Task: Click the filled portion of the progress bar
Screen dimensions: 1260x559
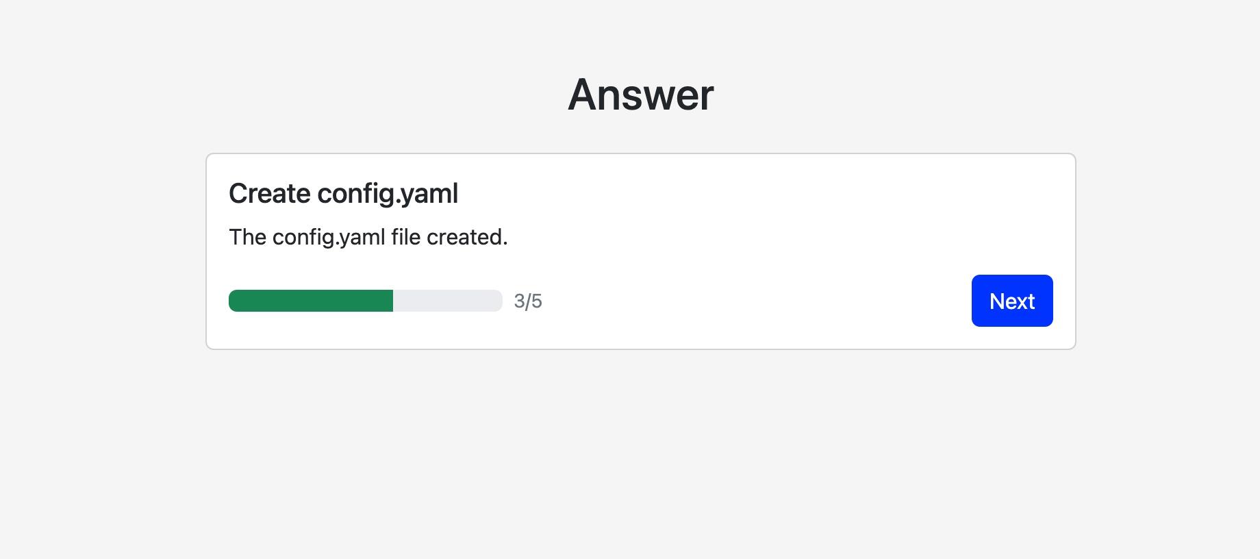Action: [x=308, y=301]
